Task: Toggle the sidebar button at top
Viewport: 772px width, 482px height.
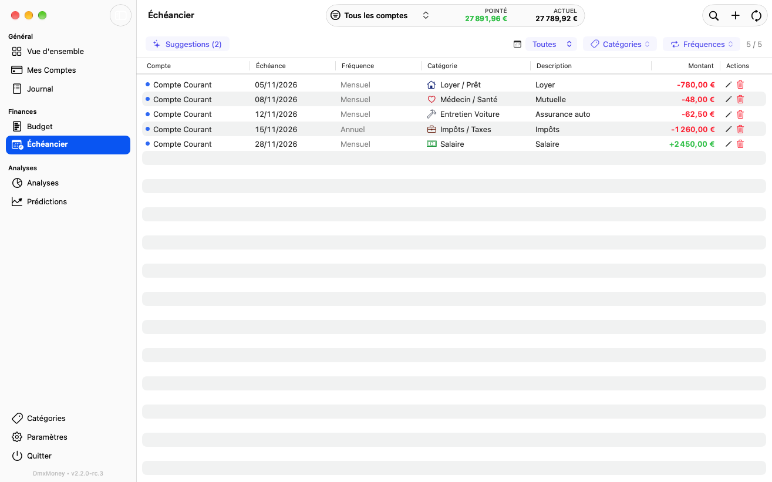Action: click(120, 15)
